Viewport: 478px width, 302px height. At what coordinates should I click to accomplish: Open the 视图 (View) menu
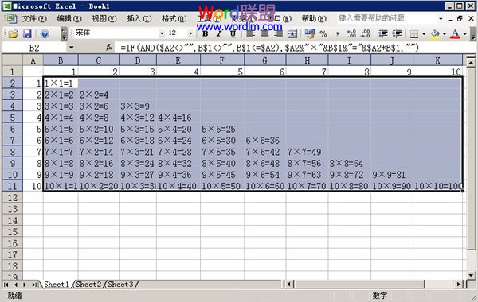coord(104,19)
